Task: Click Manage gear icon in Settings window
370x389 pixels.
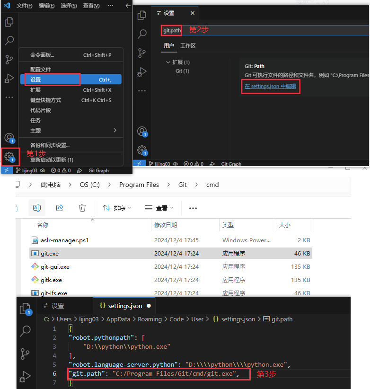Action: click(x=142, y=150)
